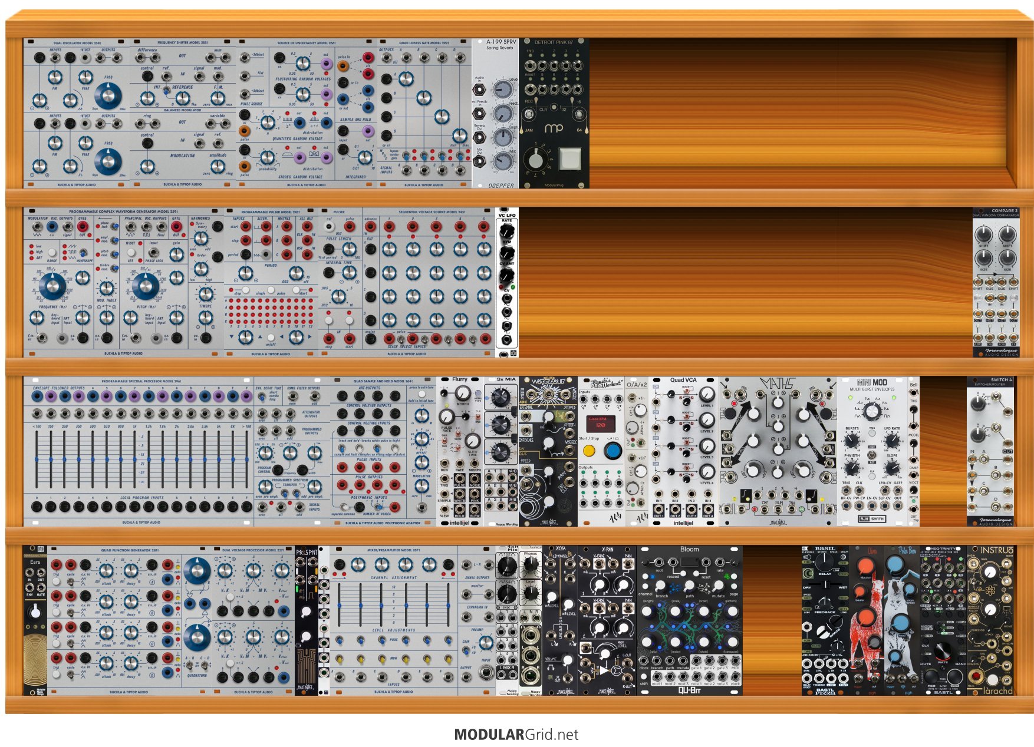Select the Quad Lopass Gate Model 292t module
This screenshot has height=747, width=1034.
(x=424, y=113)
